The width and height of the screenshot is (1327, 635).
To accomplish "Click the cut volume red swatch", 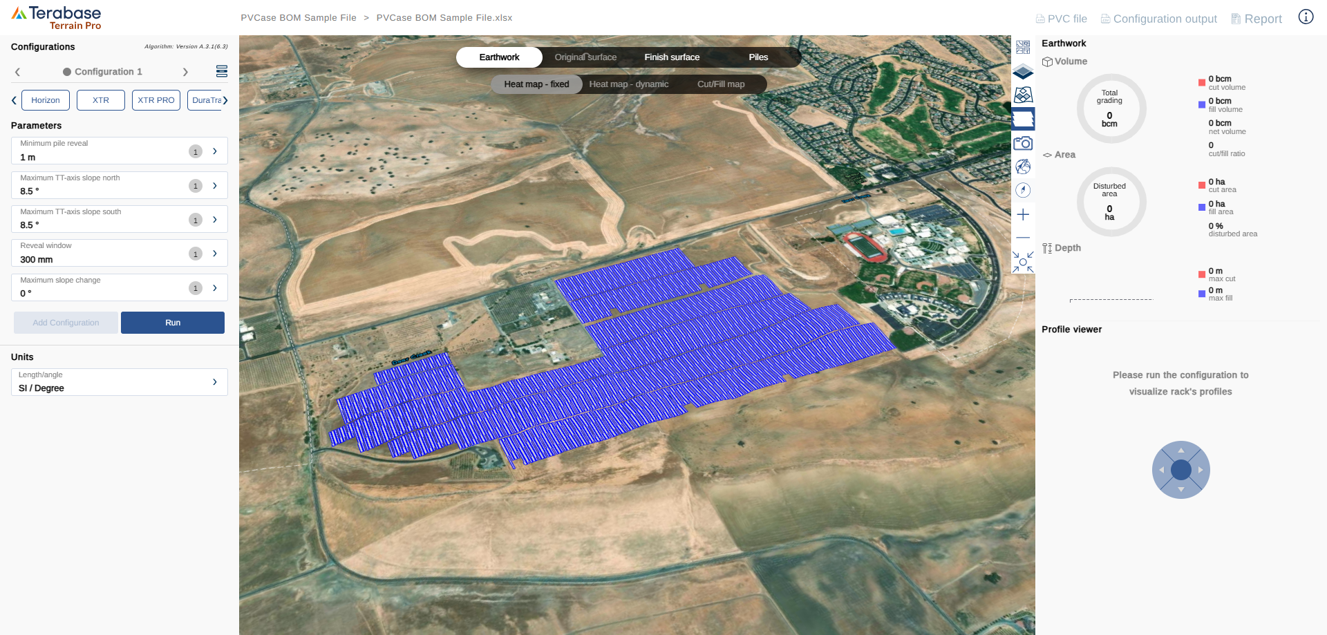I will pyautogui.click(x=1202, y=82).
